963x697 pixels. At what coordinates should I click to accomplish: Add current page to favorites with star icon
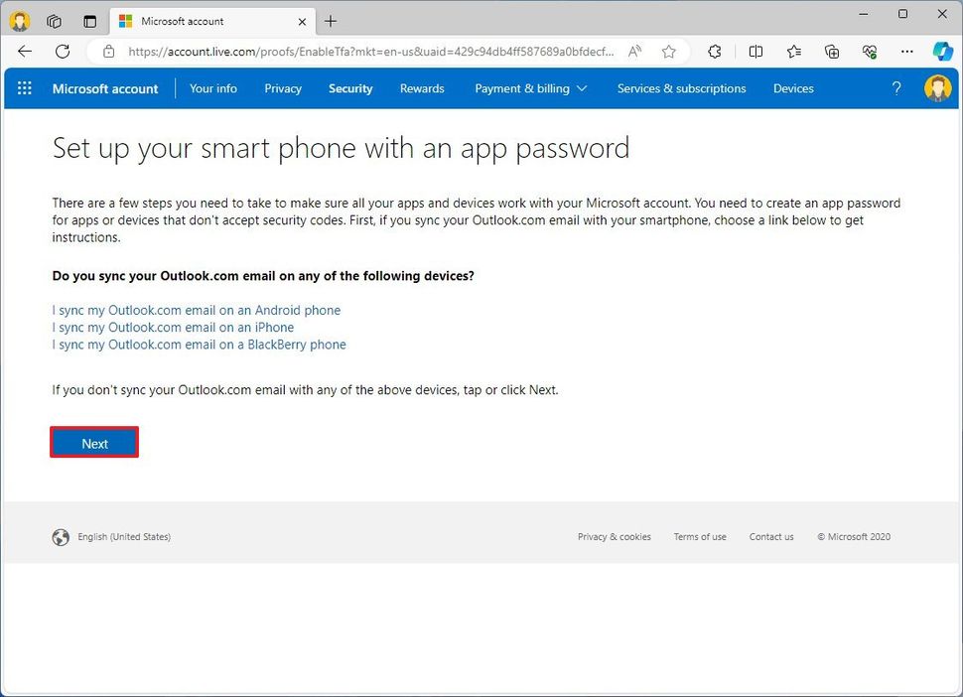670,52
